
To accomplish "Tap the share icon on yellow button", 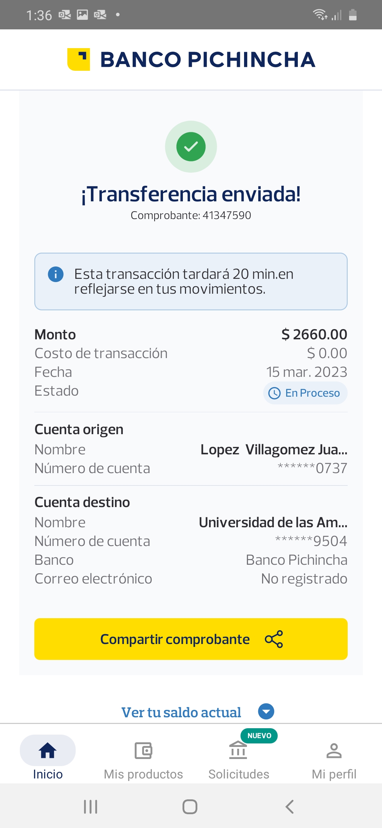I will pyautogui.click(x=274, y=639).
